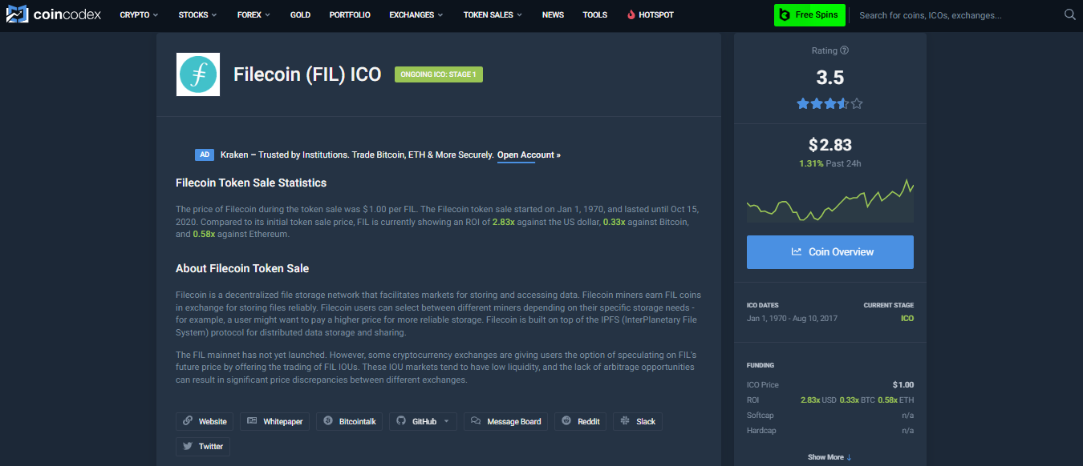Expand the GitHub dropdown button

[424, 421]
